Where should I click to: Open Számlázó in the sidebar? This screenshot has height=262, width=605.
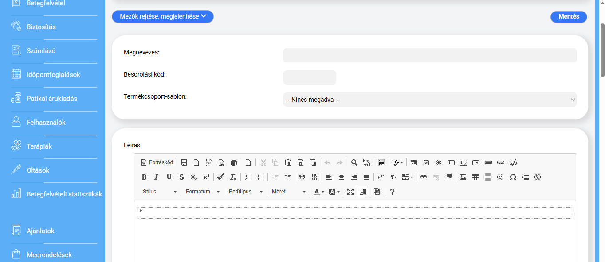[41, 51]
